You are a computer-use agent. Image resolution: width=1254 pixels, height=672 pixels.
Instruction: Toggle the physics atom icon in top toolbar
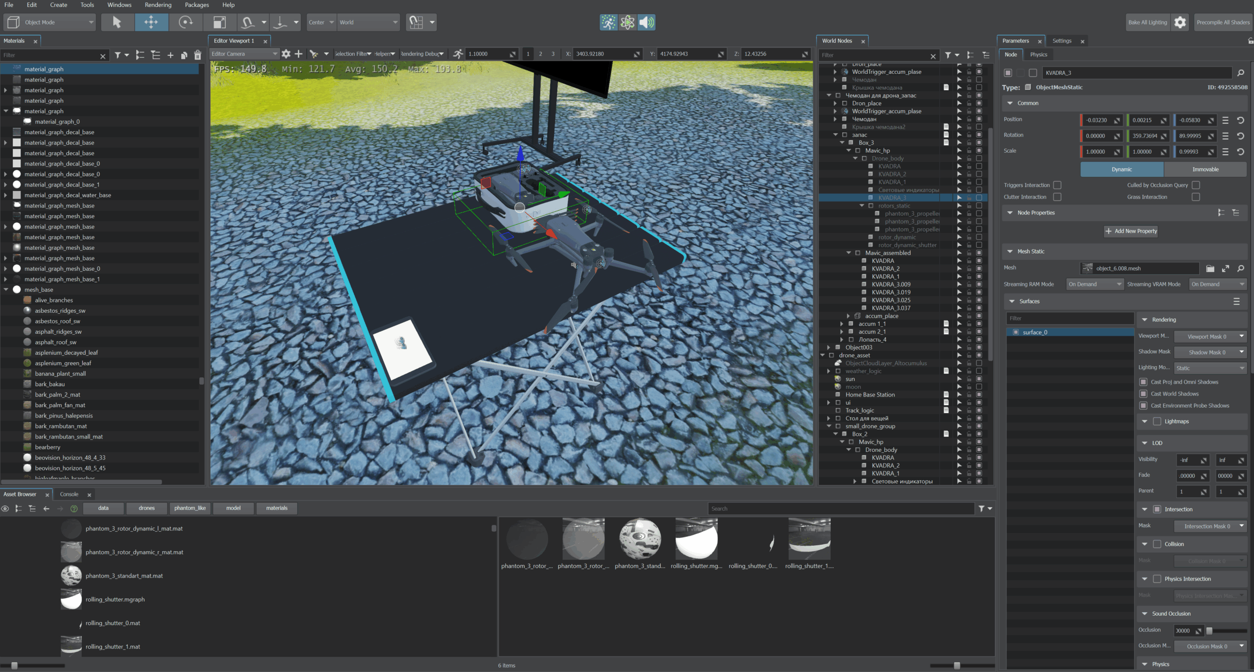[627, 22]
